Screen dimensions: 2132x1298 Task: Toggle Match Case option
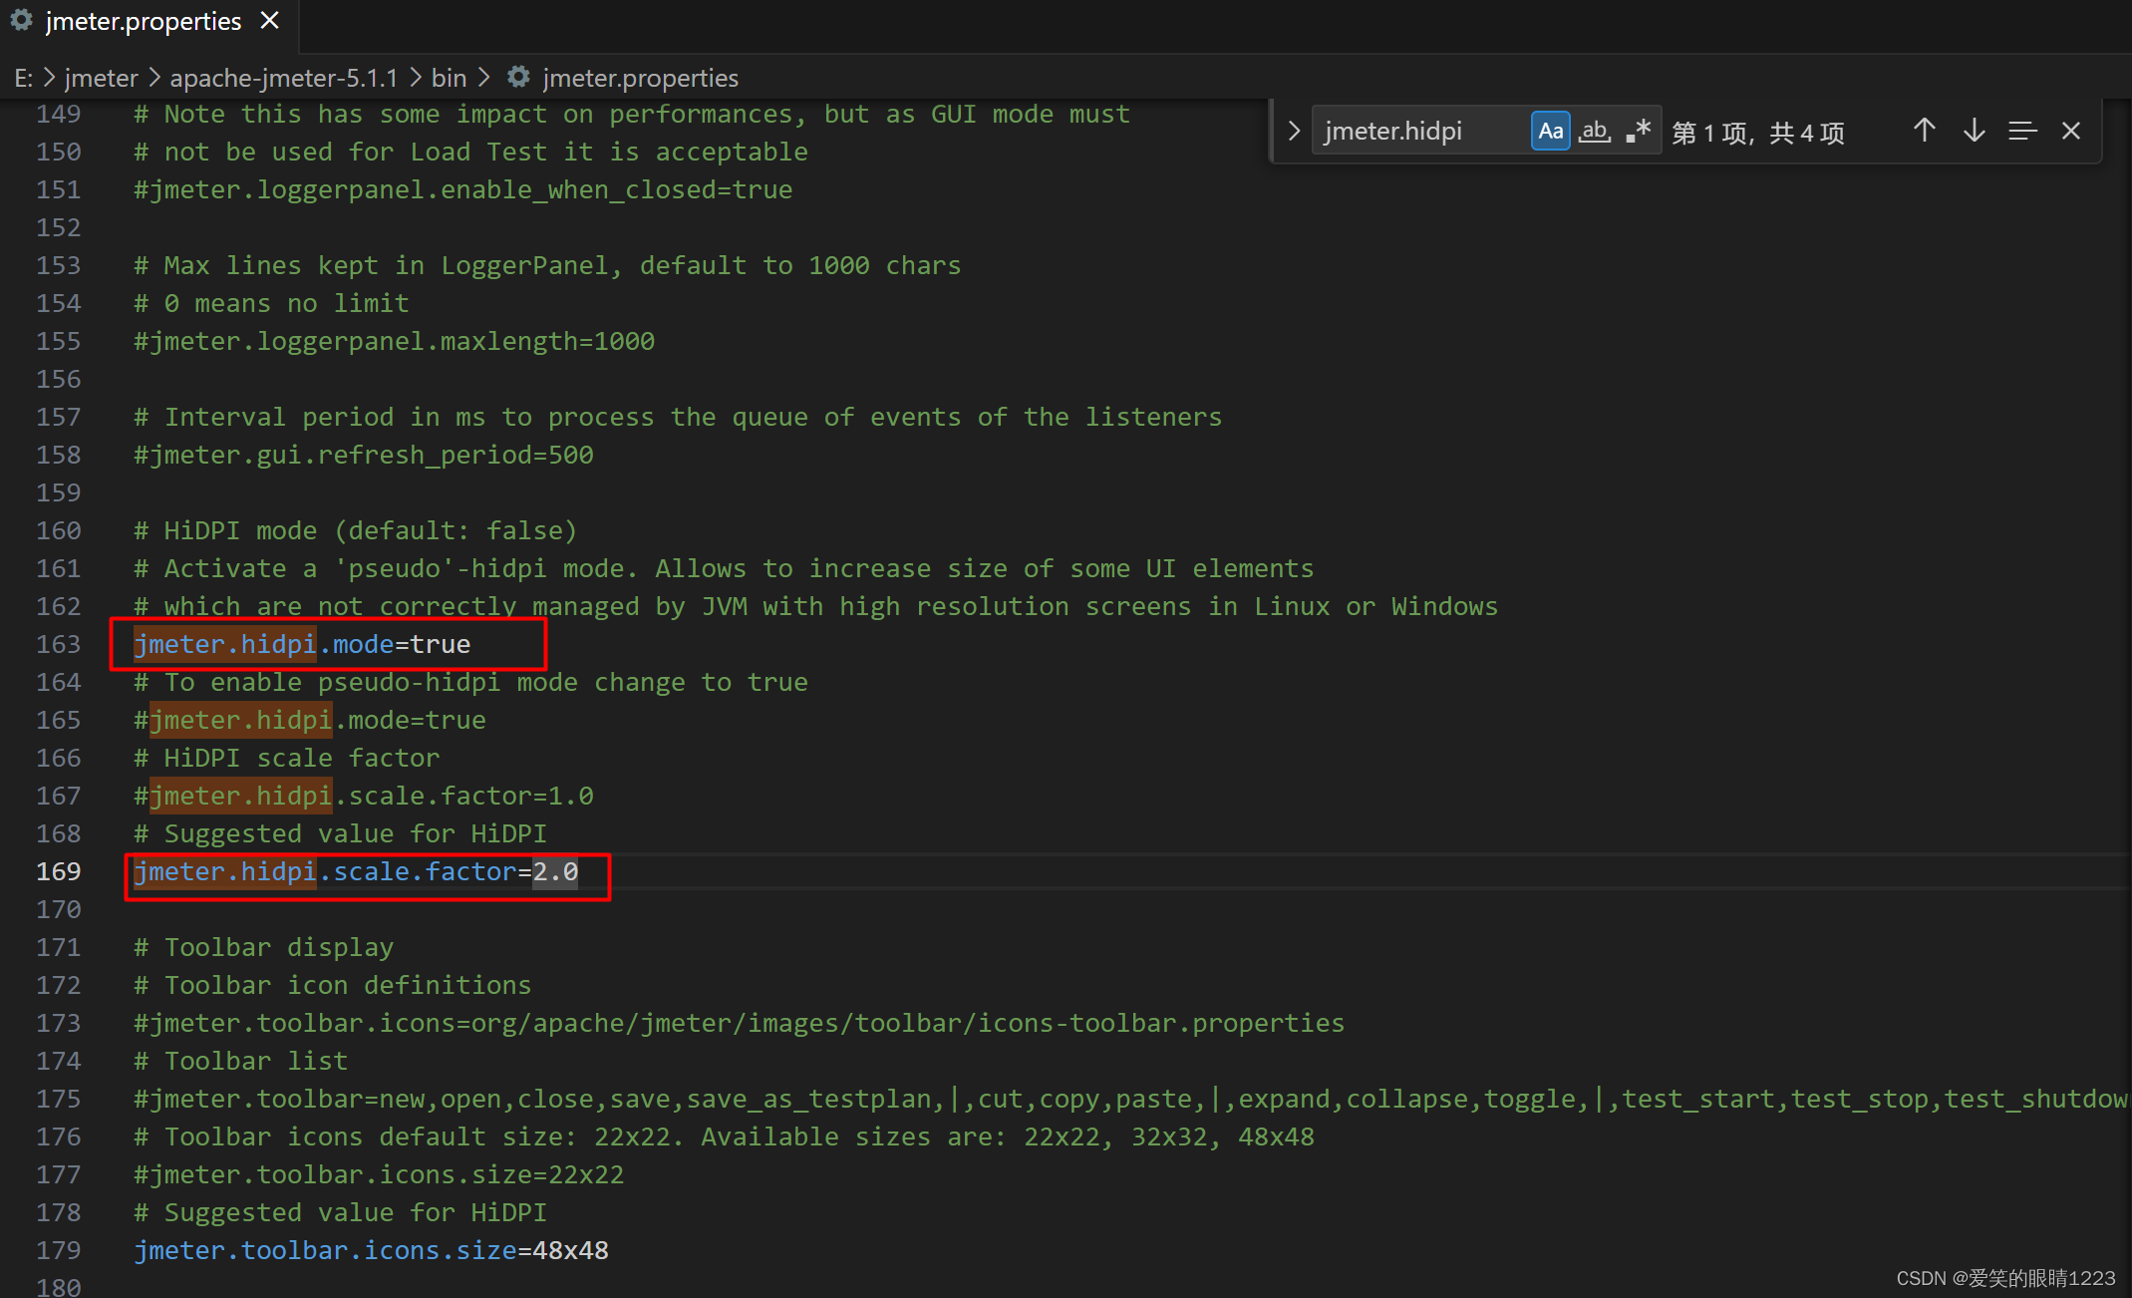point(1550,131)
